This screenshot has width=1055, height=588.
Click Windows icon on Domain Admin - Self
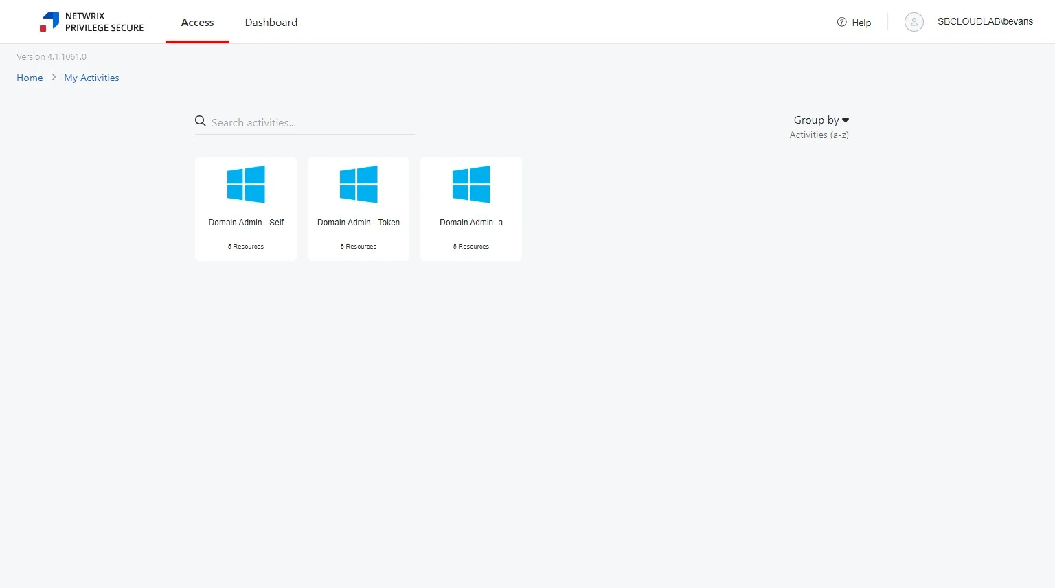(x=246, y=184)
